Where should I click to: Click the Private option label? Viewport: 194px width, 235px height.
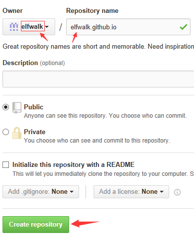[34, 132]
